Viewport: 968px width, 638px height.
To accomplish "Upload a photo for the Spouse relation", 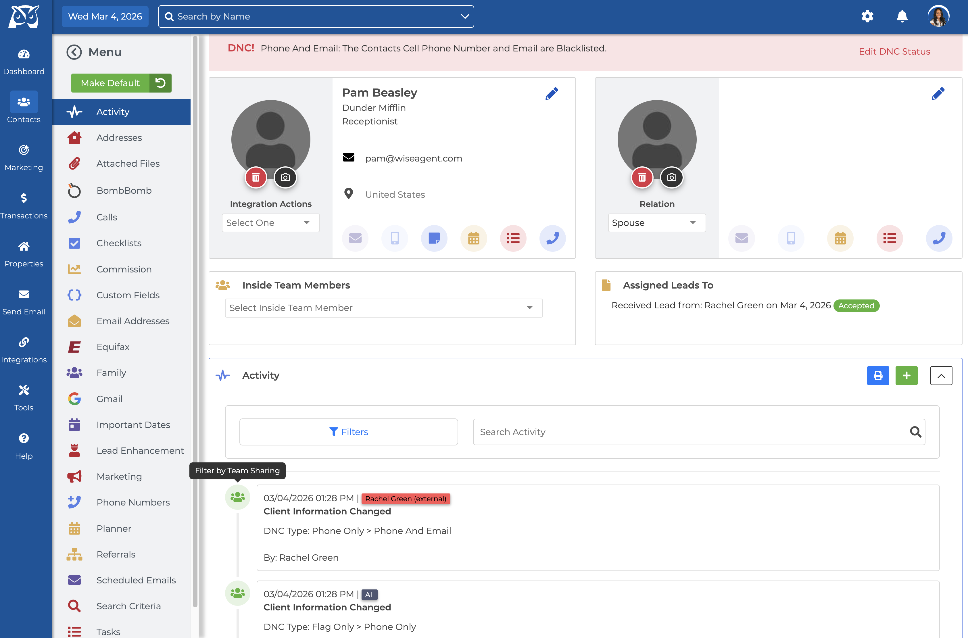I will pyautogui.click(x=671, y=177).
